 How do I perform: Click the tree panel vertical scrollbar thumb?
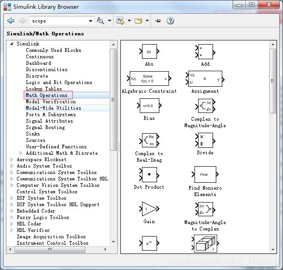pos(113,99)
